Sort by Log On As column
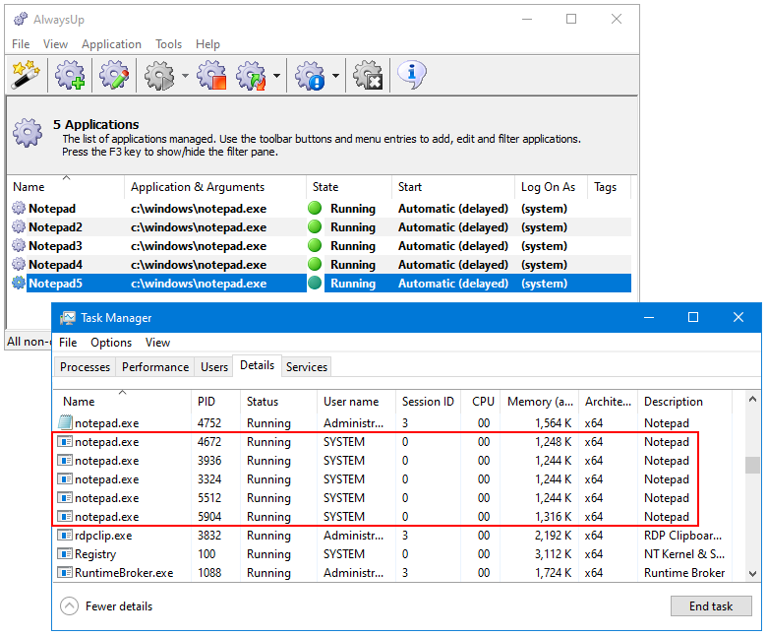 point(551,187)
